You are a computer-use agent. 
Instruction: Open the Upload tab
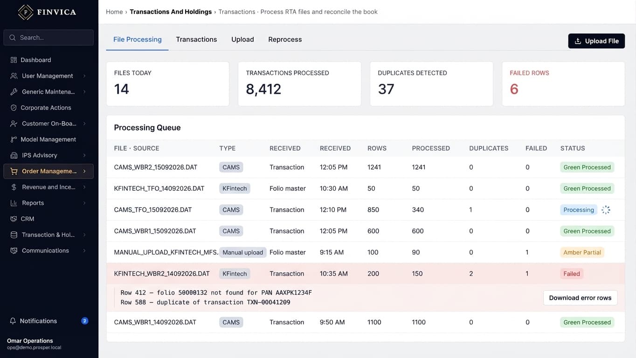(242, 40)
